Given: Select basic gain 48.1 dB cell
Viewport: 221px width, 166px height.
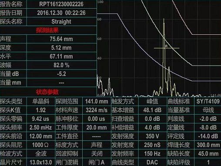Looking at the screenshot, I should coord(152,110).
